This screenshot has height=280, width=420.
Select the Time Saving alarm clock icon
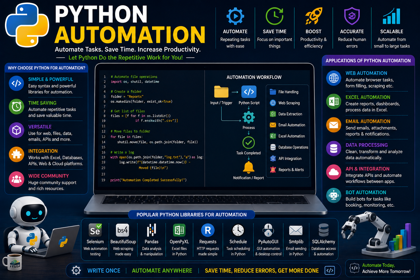point(16,107)
